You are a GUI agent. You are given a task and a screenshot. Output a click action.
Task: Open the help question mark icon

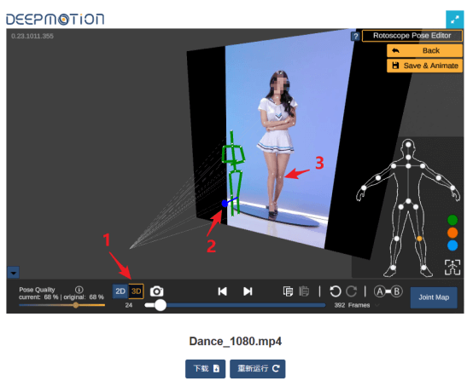(356, 37)
